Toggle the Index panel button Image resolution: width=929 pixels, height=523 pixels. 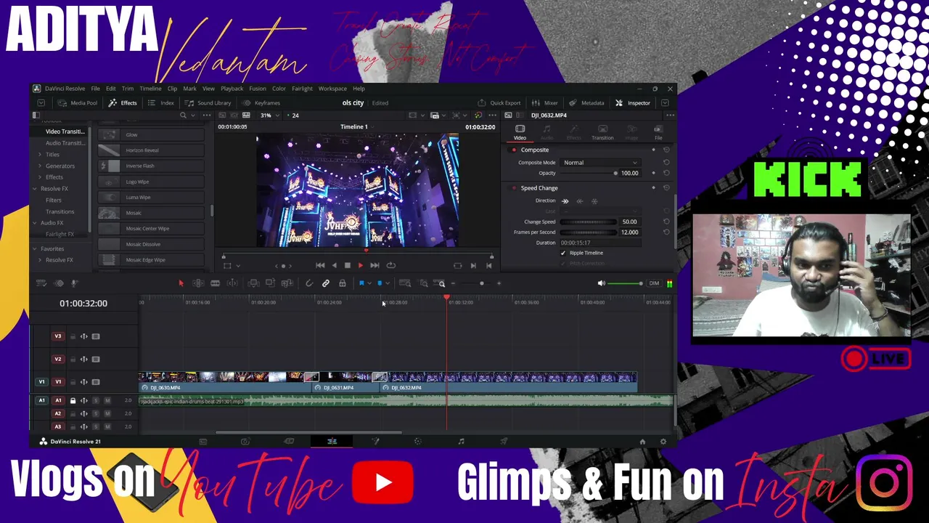(161, 103)
